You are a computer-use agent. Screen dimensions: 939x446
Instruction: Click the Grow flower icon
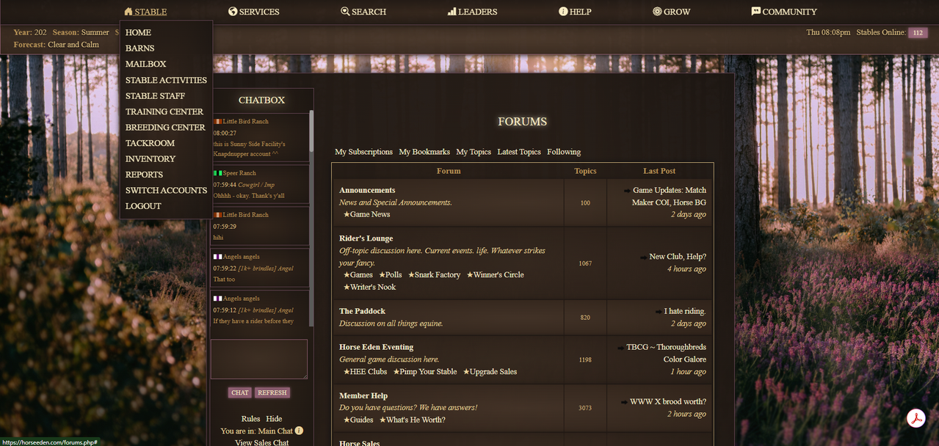pyautogui.click(x=657, y=12)
